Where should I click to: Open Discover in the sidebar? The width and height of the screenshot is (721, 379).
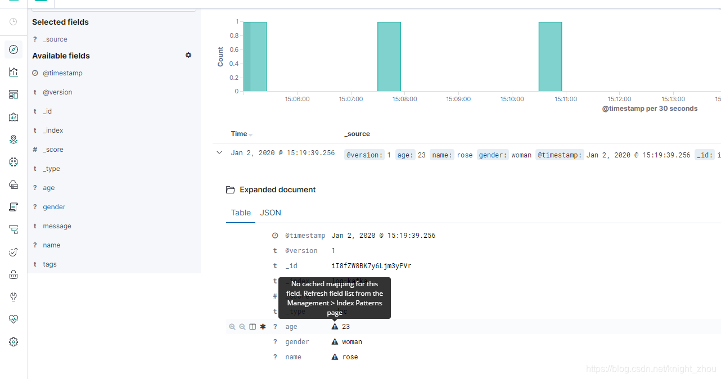tap(13, 49)
